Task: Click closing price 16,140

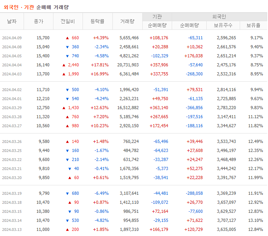Action: click(43, 65)
